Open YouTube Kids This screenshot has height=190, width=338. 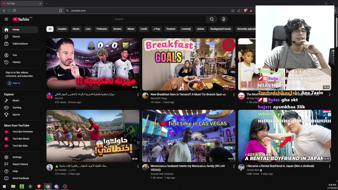(20, 146)
